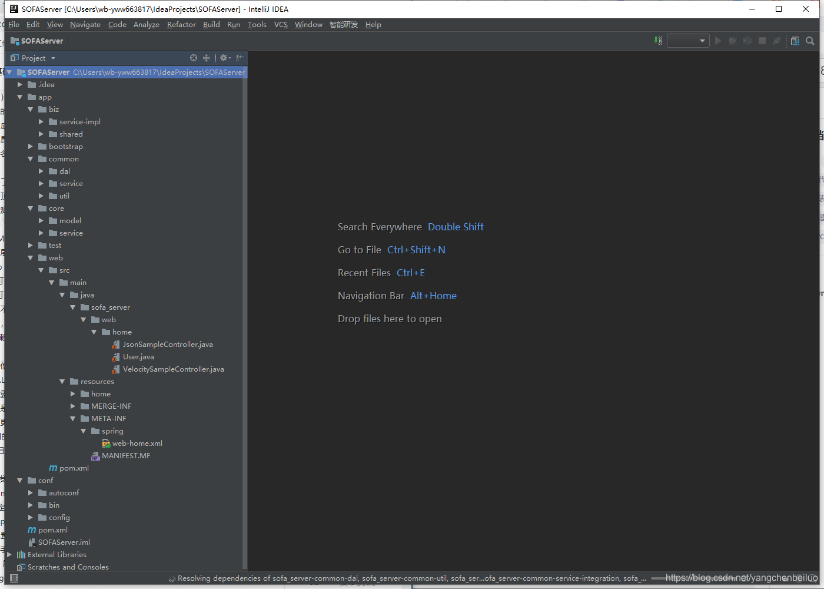
Task: Expand the MERGE-INF folder
Action: tap(72, 406)
